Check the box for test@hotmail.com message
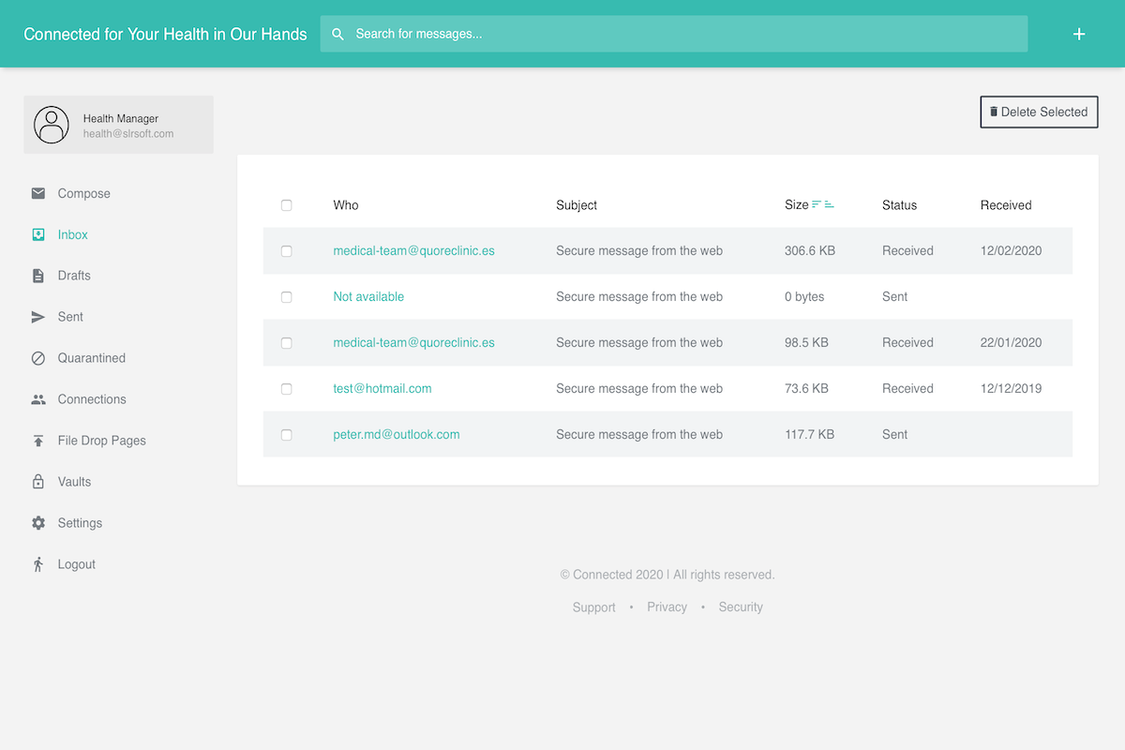Viewport: 1125px width, 750px height. click(287, 389)
